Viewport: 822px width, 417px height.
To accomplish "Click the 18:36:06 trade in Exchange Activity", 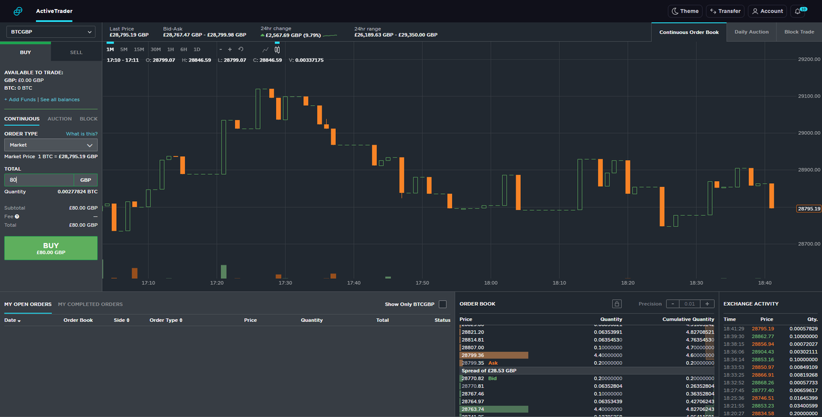I will [x=771, y=351].
